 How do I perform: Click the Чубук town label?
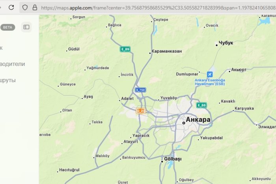[226, 43]
